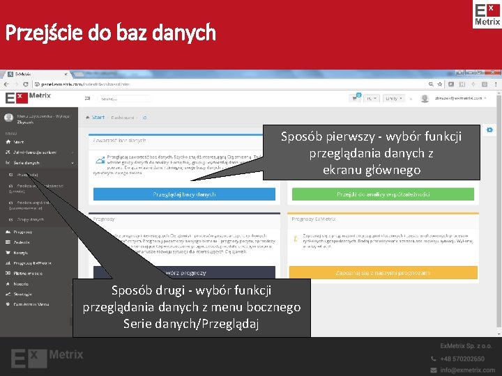Screen dimensions: 502x376
Task: Click the Prognozy ExMetrix panel header text
Action: click(x=314, y=219)
